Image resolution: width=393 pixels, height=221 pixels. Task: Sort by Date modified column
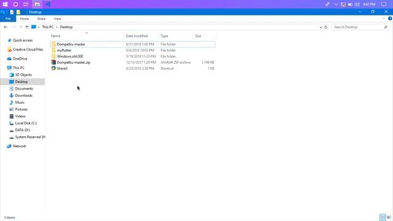141,36
